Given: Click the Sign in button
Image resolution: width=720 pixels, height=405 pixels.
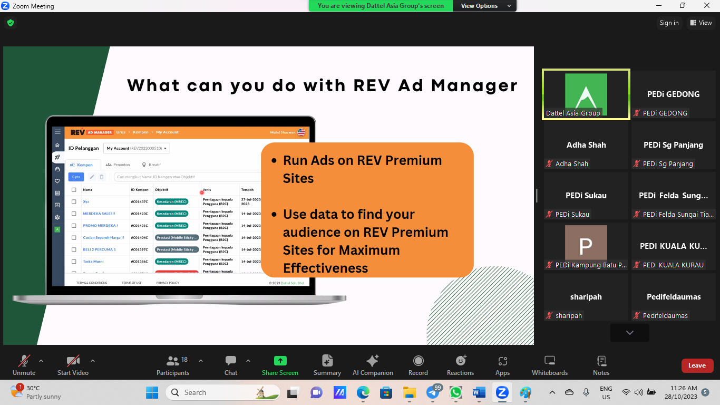Looking at the screenshot, I should point(669,23).
